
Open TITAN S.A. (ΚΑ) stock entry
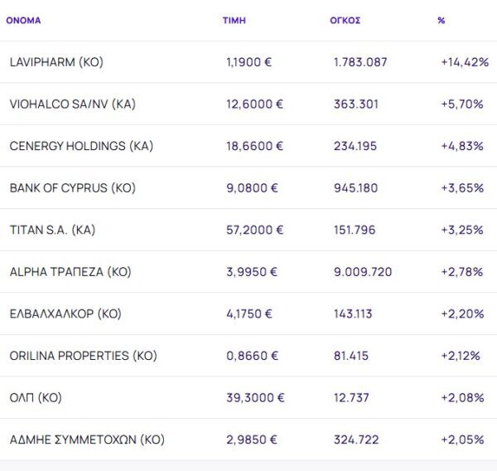tap(52, 230)
